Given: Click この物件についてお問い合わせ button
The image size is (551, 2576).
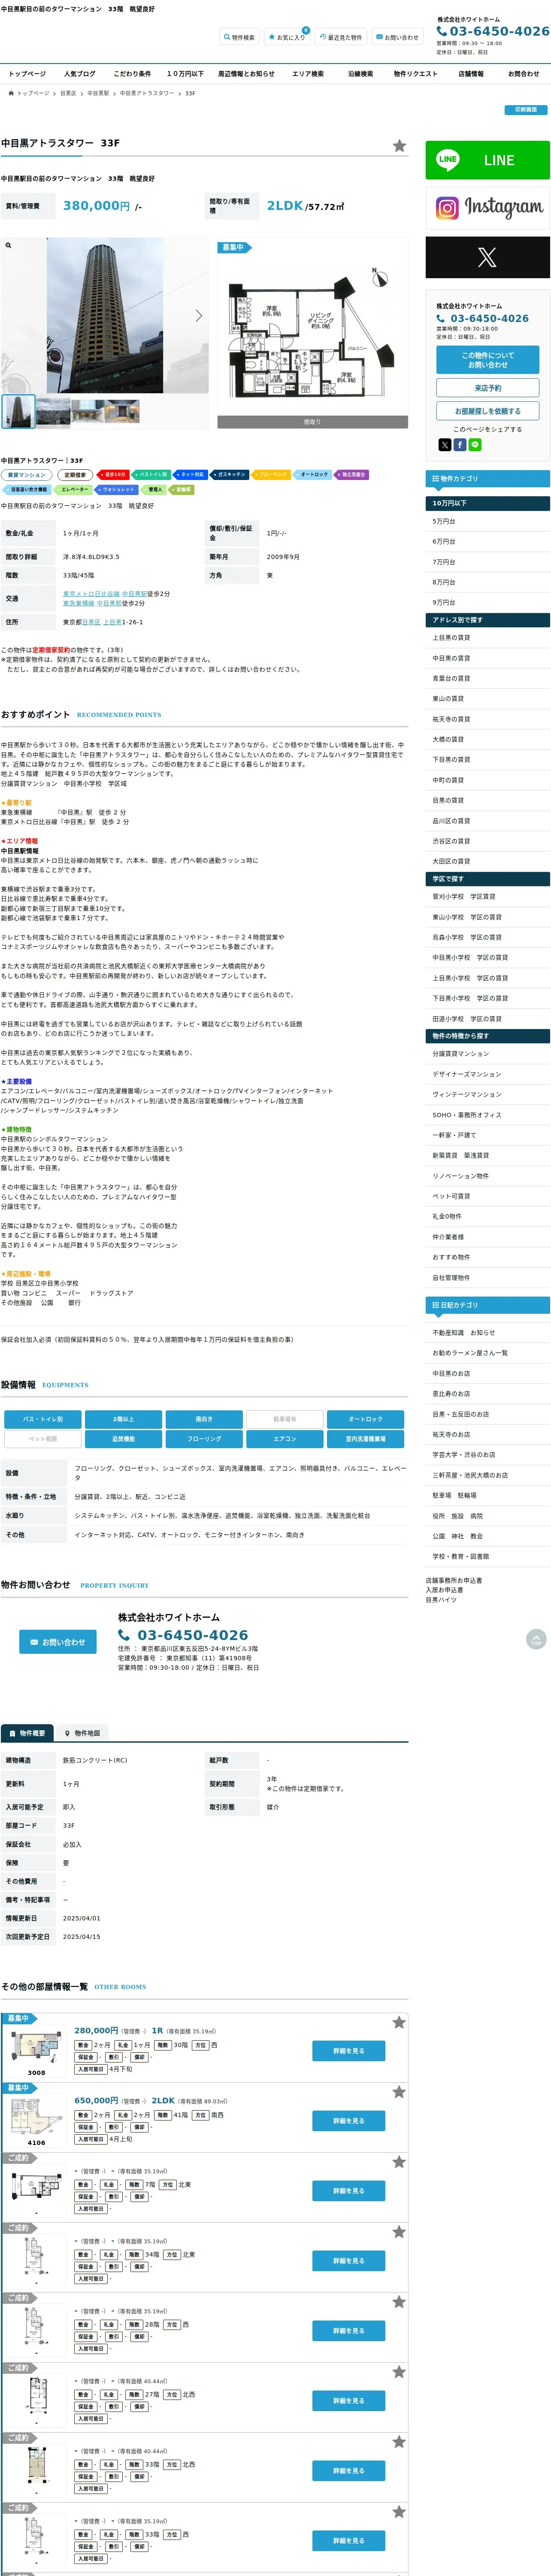Looking at the screenshot, I should pyautogui.click(x=487, y=360).
